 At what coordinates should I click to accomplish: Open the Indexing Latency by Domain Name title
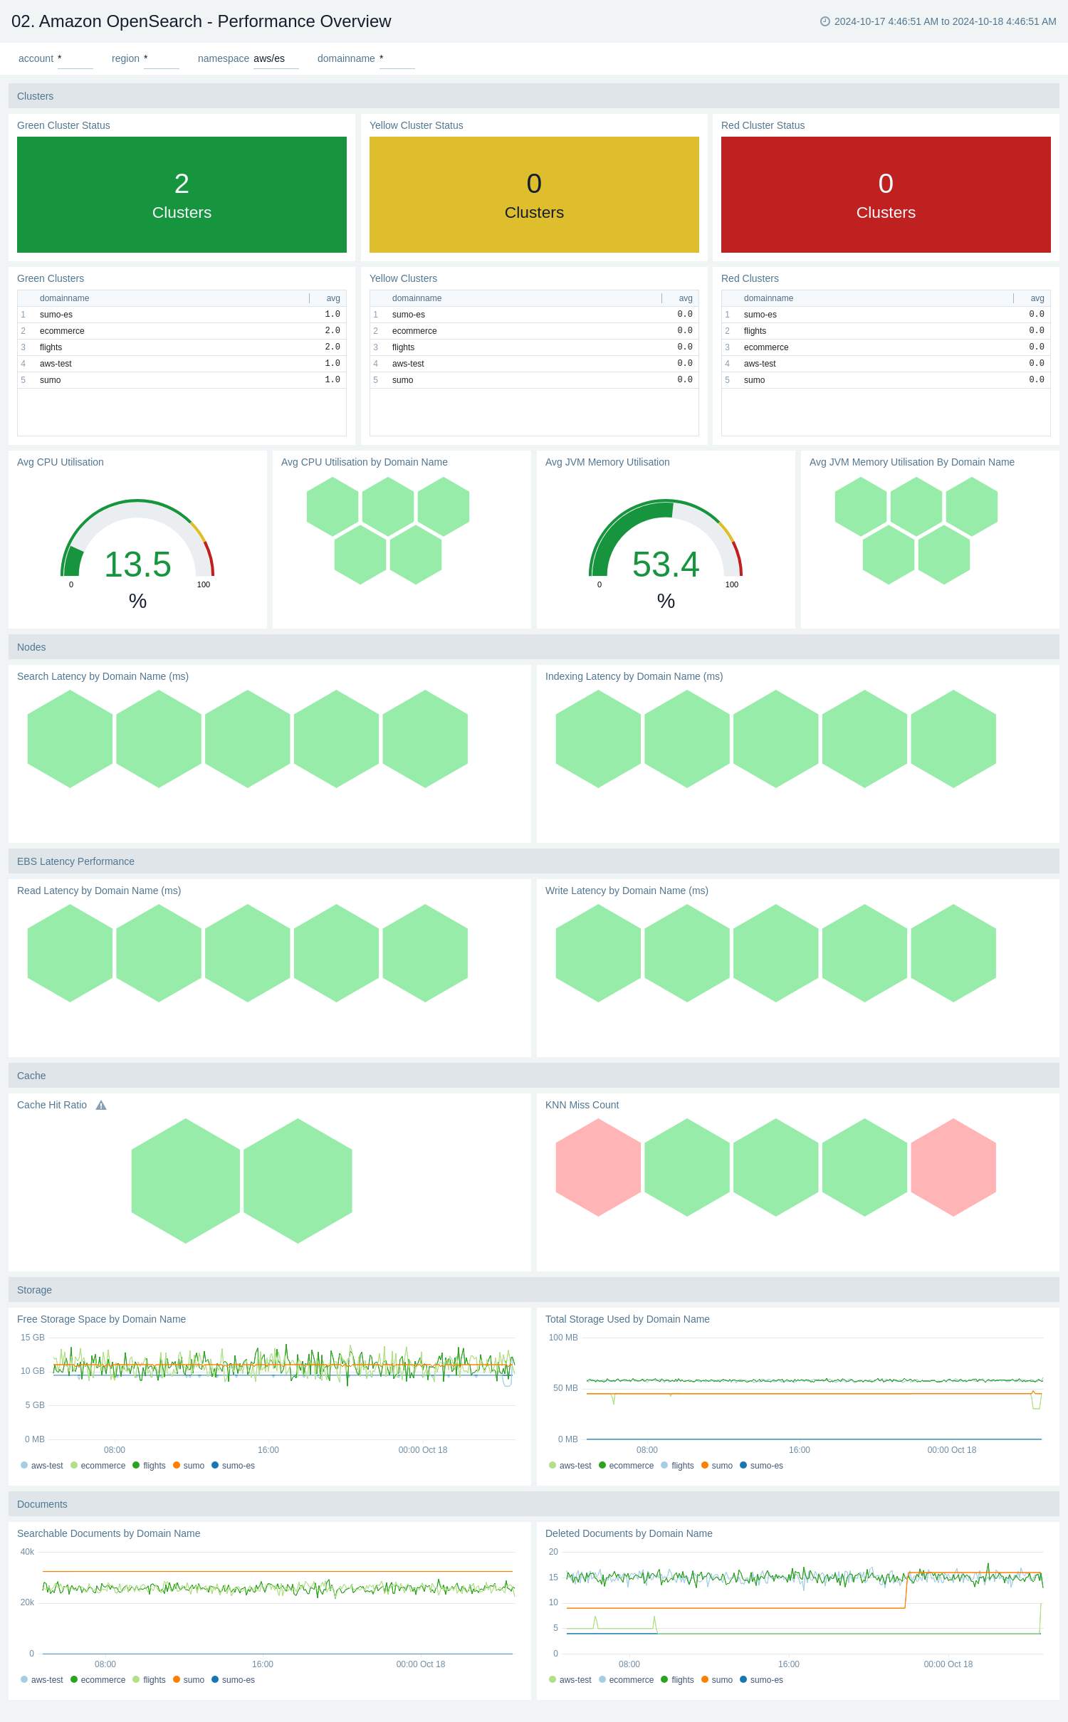point(634,676)
